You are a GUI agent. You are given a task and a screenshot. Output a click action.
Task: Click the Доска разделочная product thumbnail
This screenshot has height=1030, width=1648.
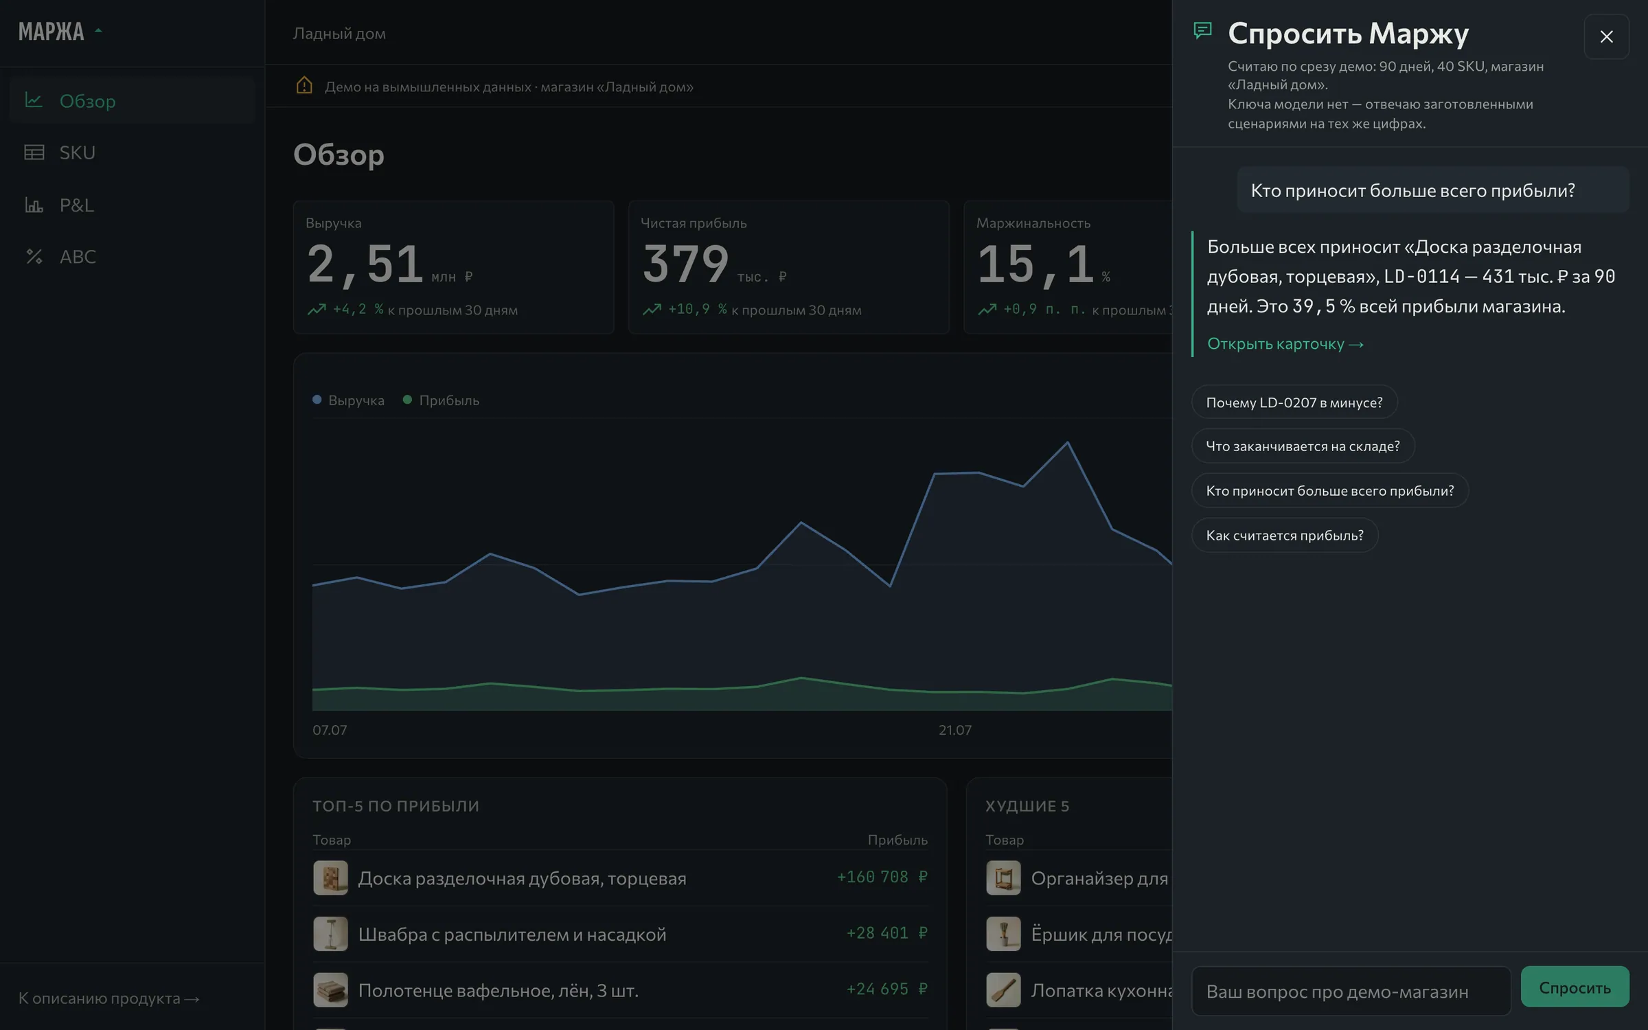330,878
